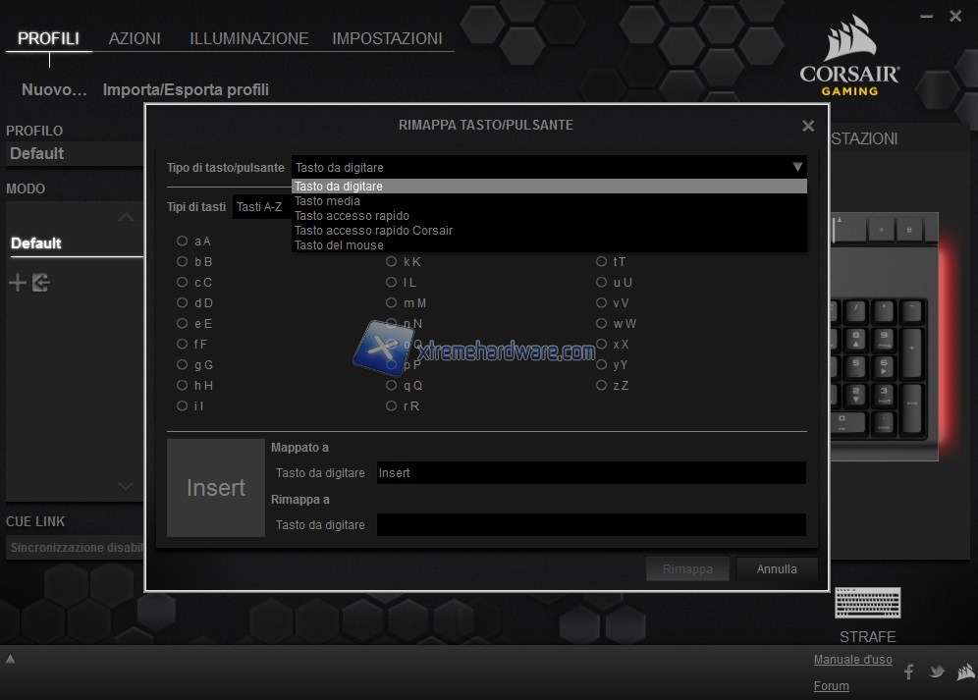This screenshot has height=700, width=978.
Task: Click the import mode icon beside plus
Action: click(41, 284)
